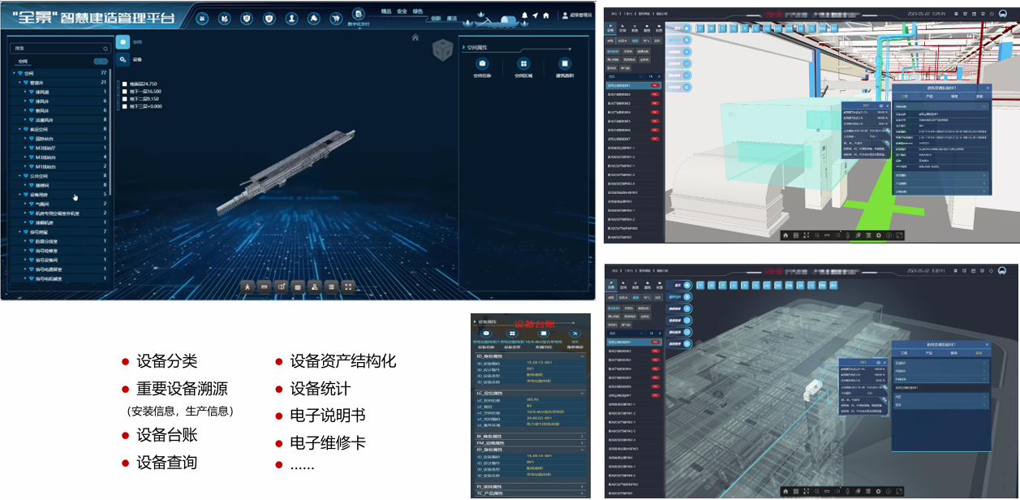Click the notification bell in platform header

click(524, 16)
